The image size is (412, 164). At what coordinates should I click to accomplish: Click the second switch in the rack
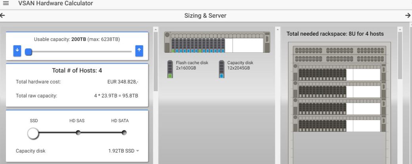coord(339,59)
